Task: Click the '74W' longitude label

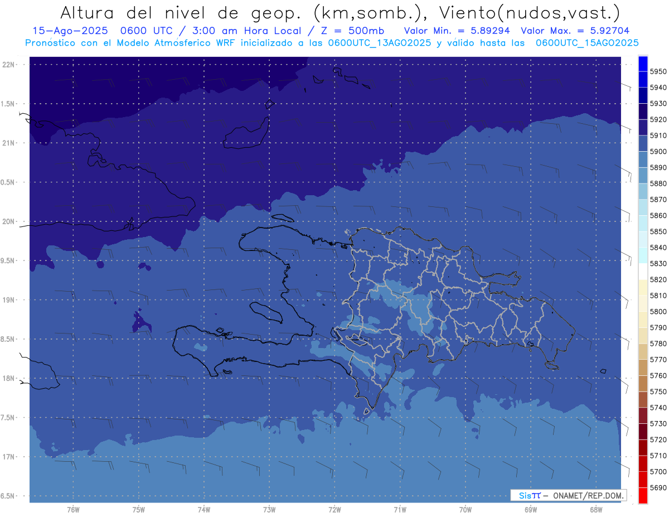Action: [203, 509]
